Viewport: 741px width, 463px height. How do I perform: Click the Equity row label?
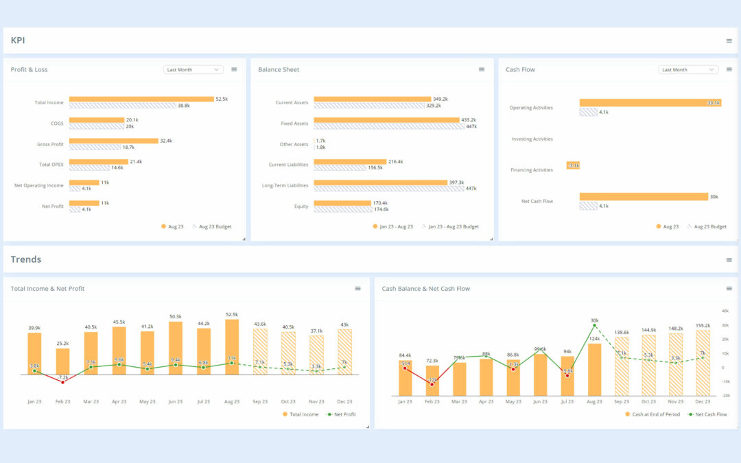(x=301, y=206)
